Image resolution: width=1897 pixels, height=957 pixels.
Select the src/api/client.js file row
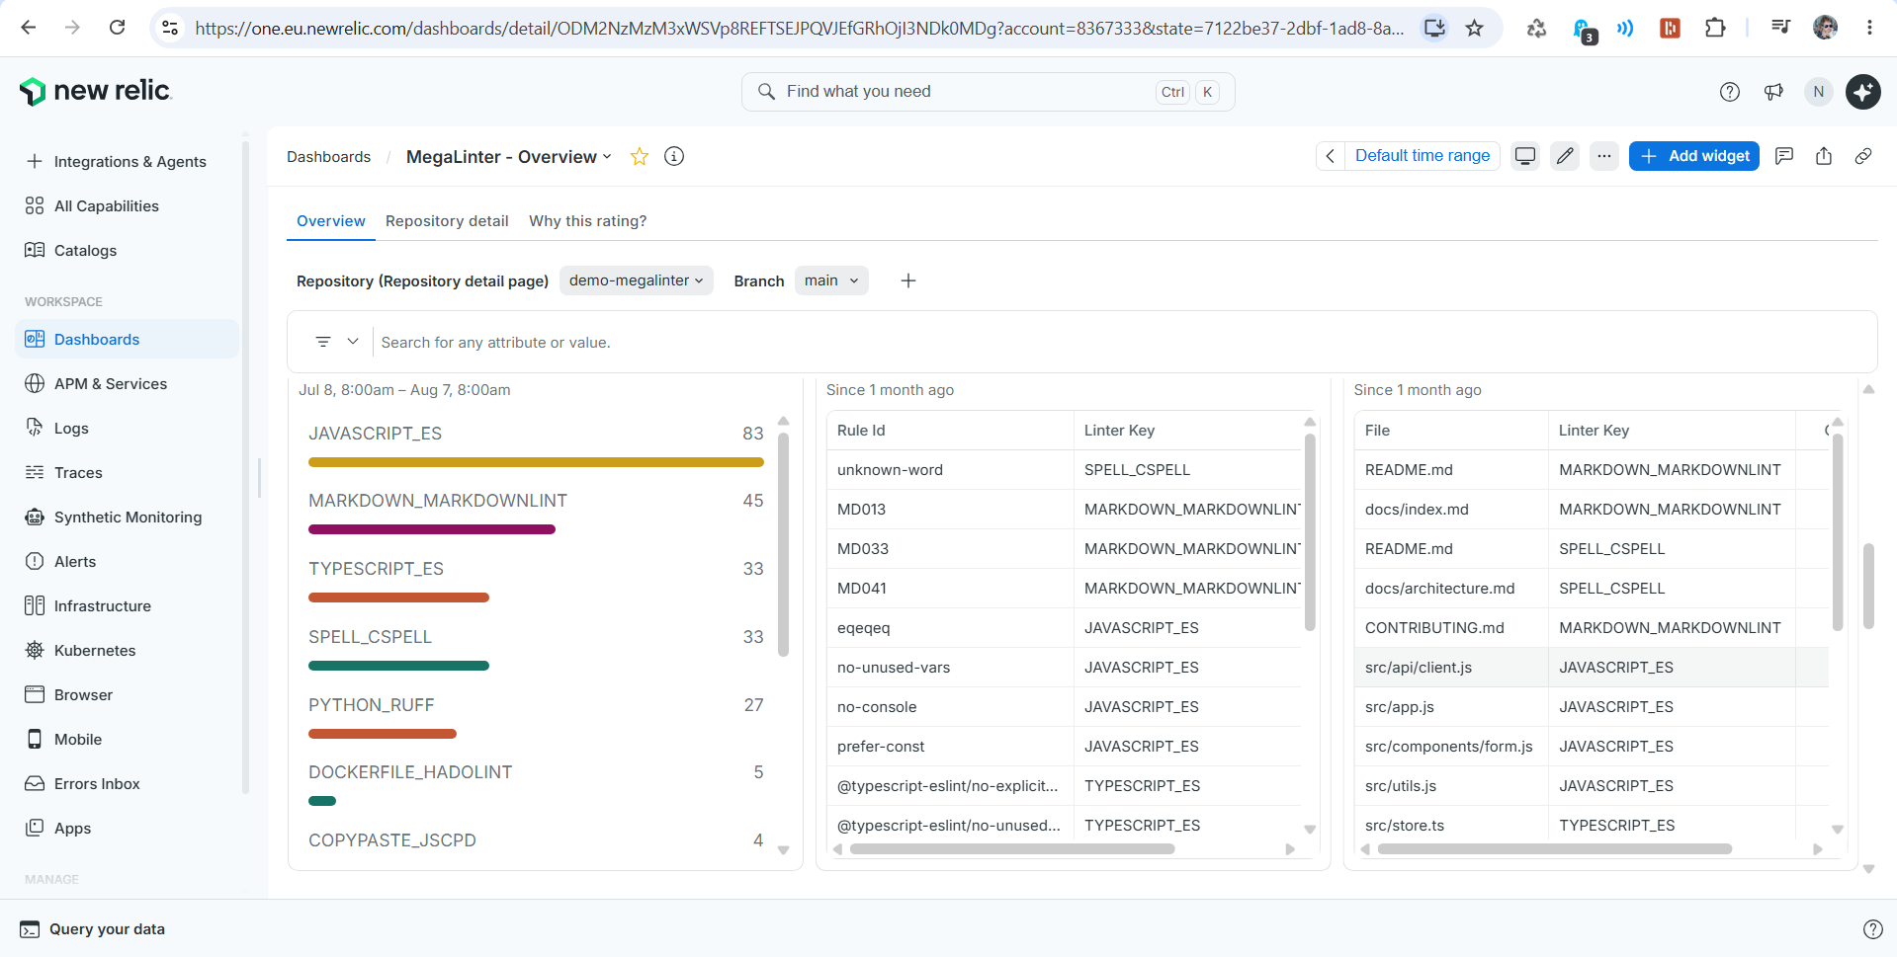pyautogui.click(x=1591, y=668)
